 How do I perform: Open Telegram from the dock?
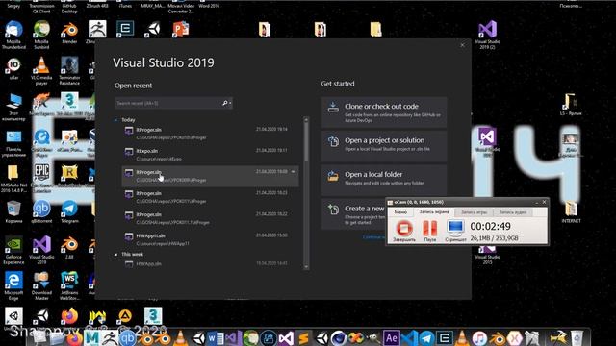(x=426, y=337)
